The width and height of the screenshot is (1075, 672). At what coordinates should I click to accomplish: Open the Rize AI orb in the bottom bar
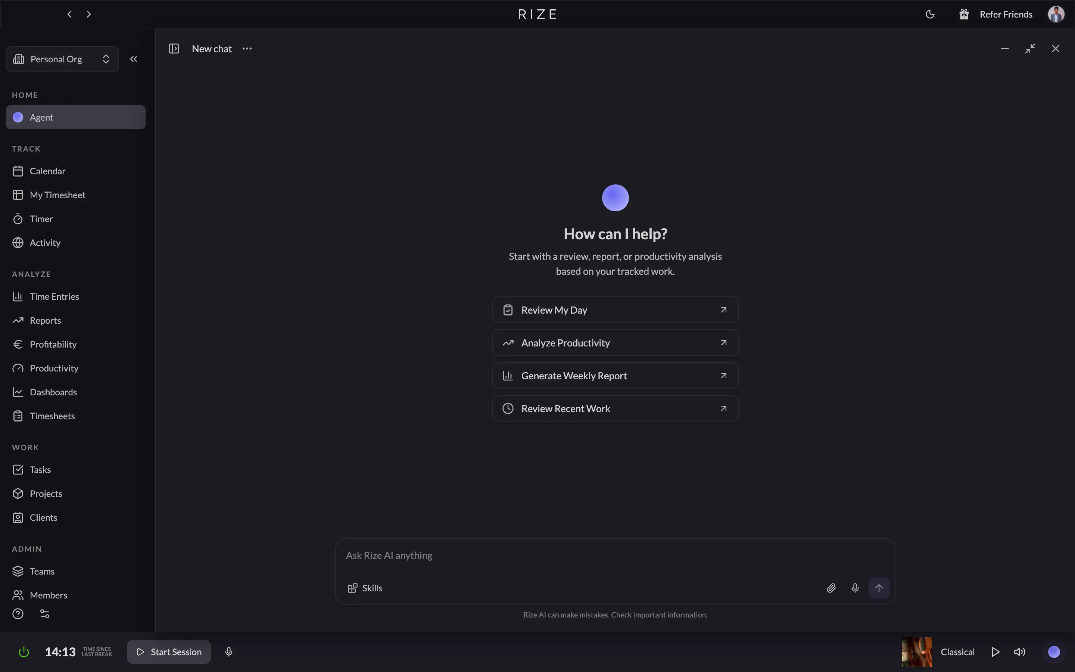click(1054, 652)
